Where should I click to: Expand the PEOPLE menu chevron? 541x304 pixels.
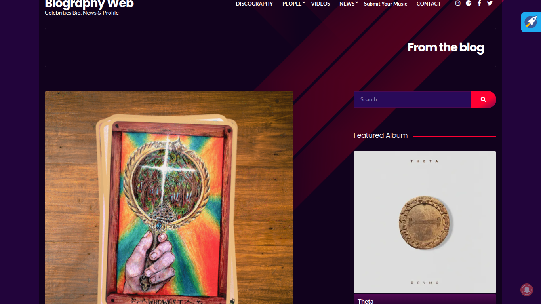pyautogui.click(x=304, y=3)
